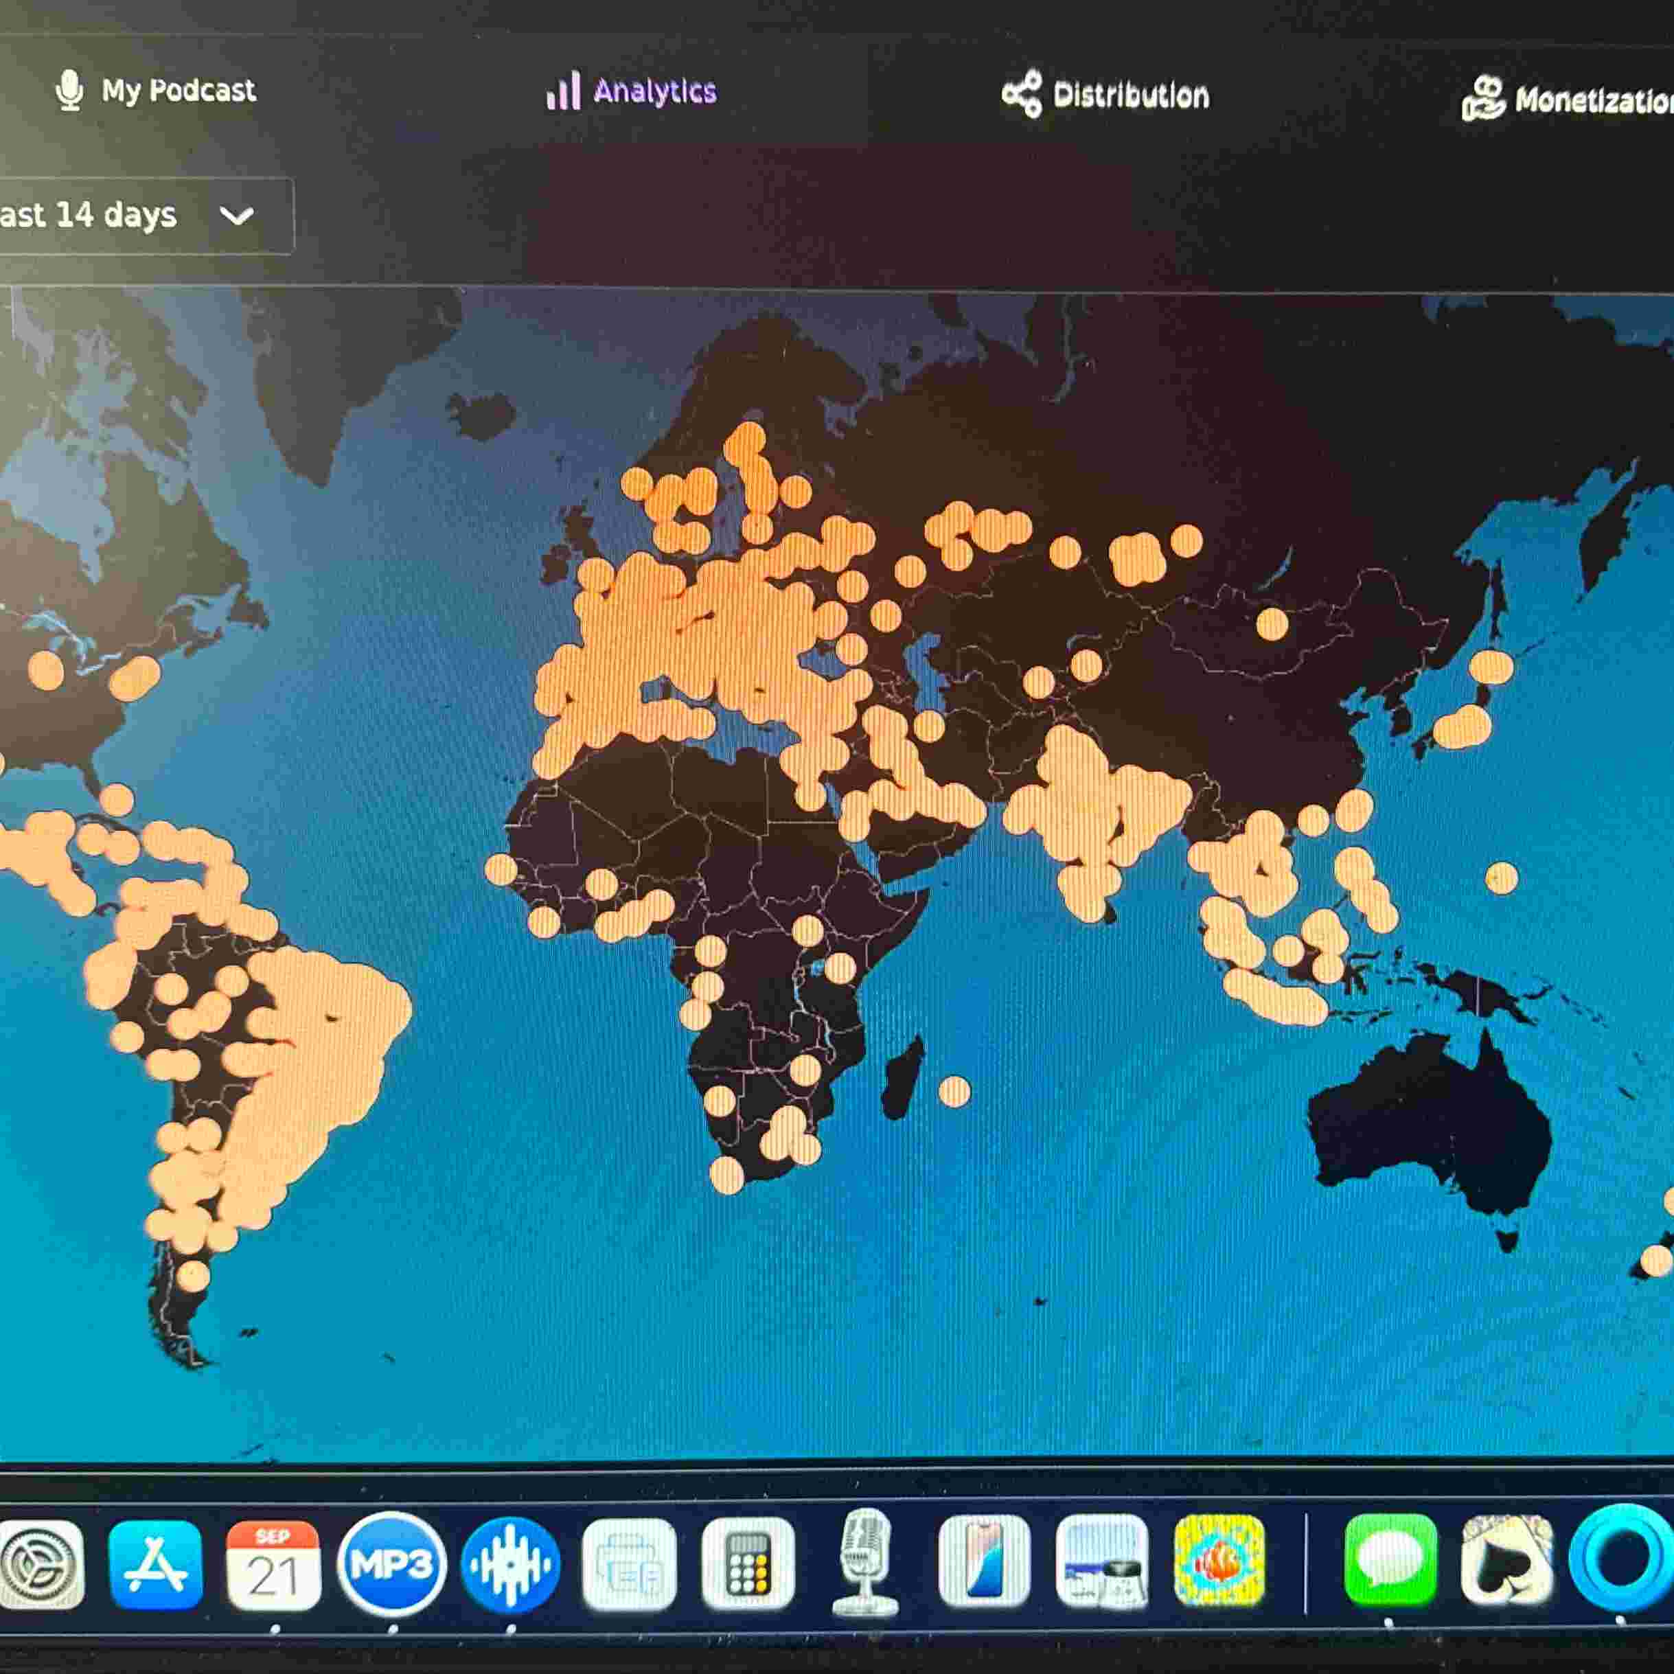Open Calculator from the dock
The height and width of the screenshot is (1674, 1674).
pos(747,1565)
